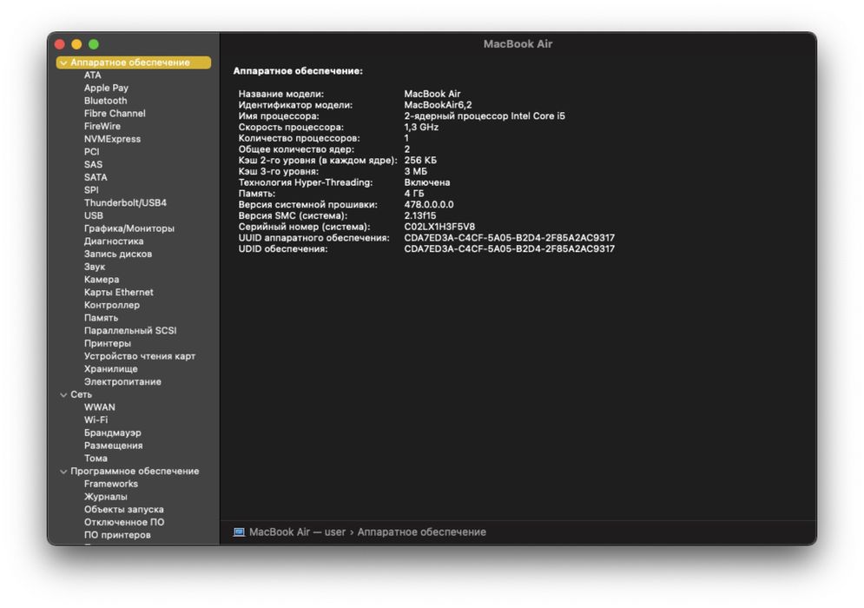Open ПО принтеров entry
The image size is (864, 608).
click(x=117, y=535)
